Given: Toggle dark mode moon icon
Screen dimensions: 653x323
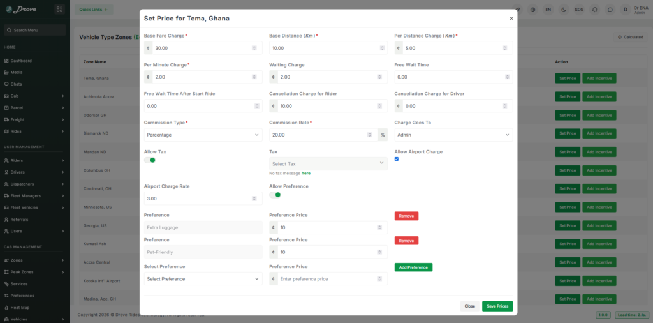Looking at the screenshot, I should click(x=564, y=10).
